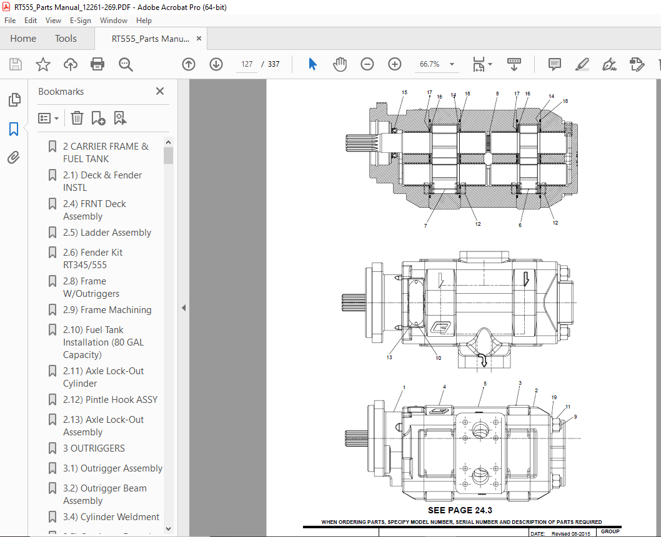Viewport: 661px width, 537px height.
Task: Click the bookmarks scrollbar up arrow
Action: 168,142
